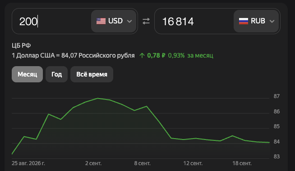This screenshot has width=295, height=171.
Task: Select the Месяц period tab
Action: 27,74
